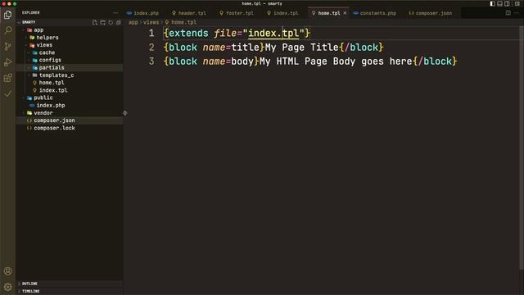Collapse all folders in Explorer
Viewport: 524px width, 295px height.
pyautogui.click(x=118, y=22)
